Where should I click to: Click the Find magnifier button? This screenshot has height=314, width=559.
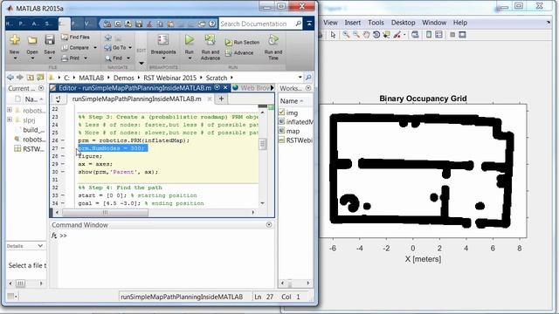114,58
